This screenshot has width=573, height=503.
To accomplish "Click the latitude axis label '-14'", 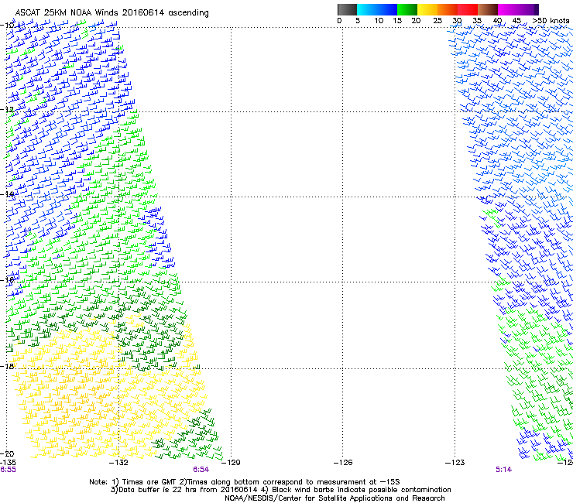I will 7,194.
